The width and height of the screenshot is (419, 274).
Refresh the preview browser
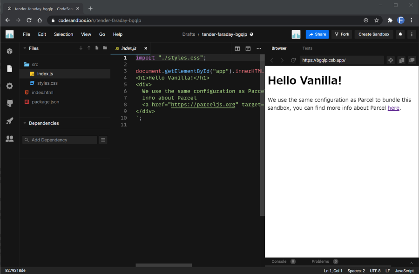(x=293, y=60)
